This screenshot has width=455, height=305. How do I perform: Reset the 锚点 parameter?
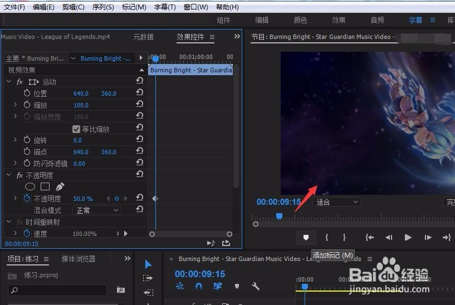(x=140, y=151)
